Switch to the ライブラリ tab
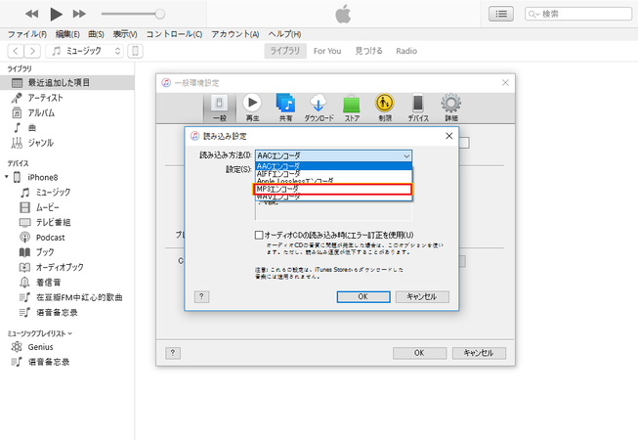The width and height of the screenshot is (638, 440). click(285, 51)
